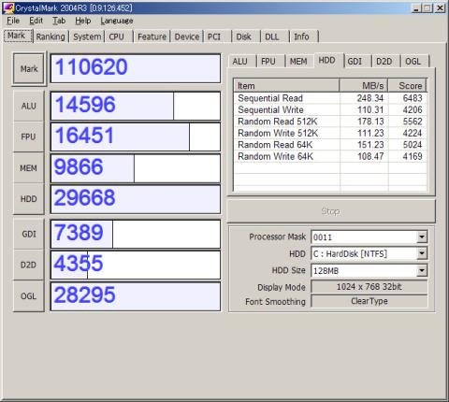Run the OGL benchmark button
The height and width of the screenshot is (402, 449).
(x=28, y=295)
